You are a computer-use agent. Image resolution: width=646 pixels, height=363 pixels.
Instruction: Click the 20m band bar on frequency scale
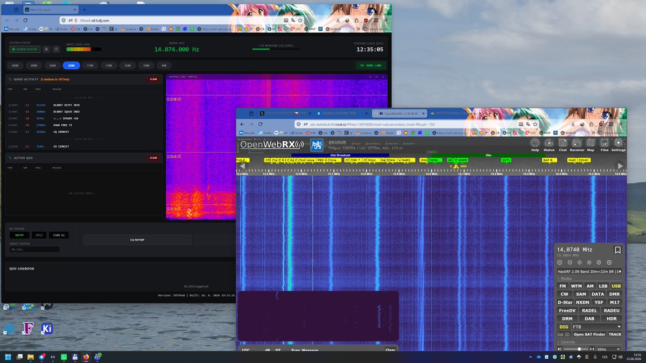[x=489, y=155]
